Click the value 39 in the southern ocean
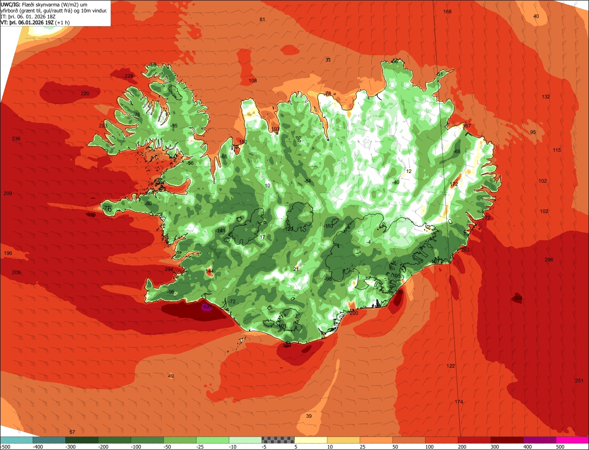 (309, 416)
